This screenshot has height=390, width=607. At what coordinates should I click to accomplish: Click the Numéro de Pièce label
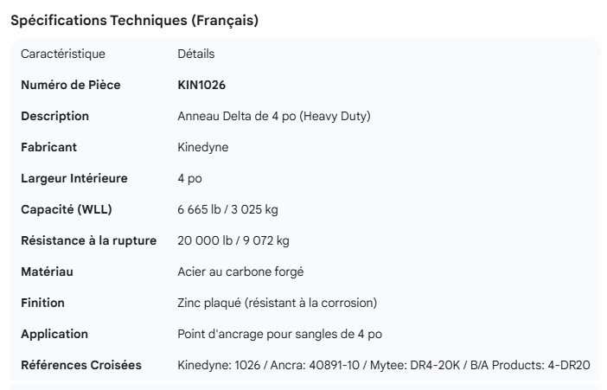pos(71,85)
